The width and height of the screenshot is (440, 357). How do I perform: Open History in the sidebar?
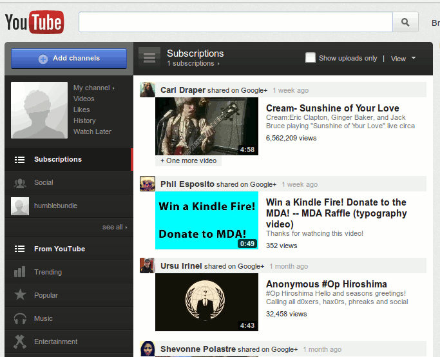pos(84,121)
